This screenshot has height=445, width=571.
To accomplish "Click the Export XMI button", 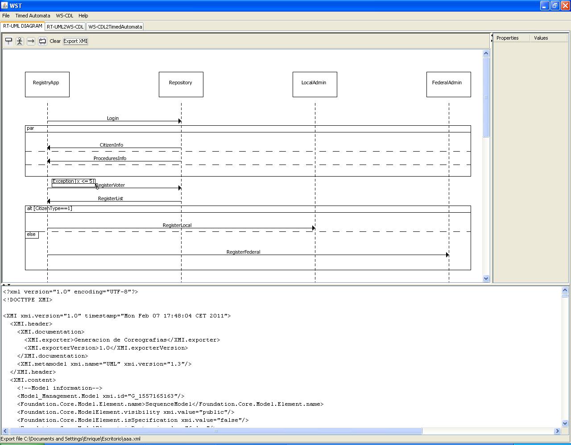I will pos(75,41).
